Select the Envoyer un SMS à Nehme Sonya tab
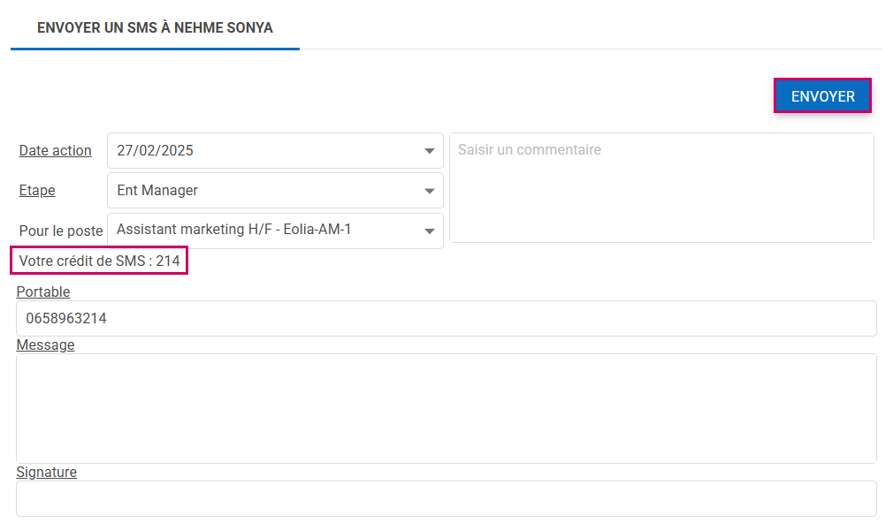This screenshot has width=893, height=530. [155, 28]
